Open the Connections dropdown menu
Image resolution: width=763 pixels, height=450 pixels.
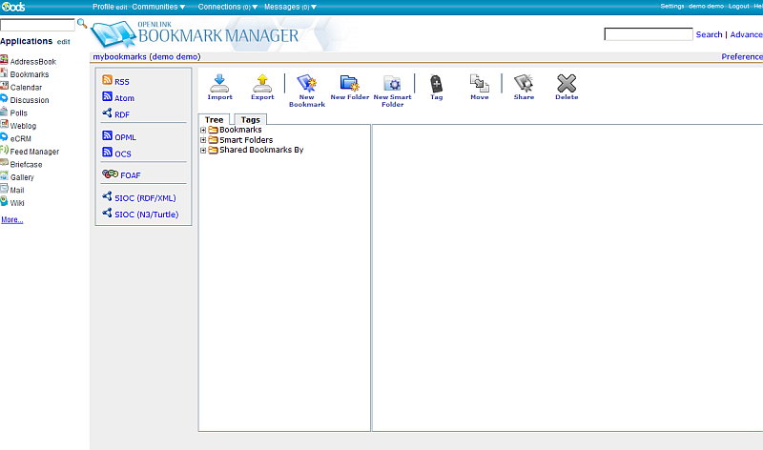point(225,7)
